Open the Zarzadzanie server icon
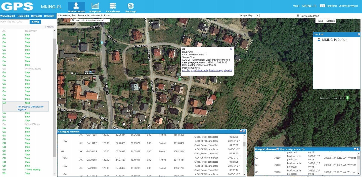Screen dimensions: 362x177 click(113, 6)
